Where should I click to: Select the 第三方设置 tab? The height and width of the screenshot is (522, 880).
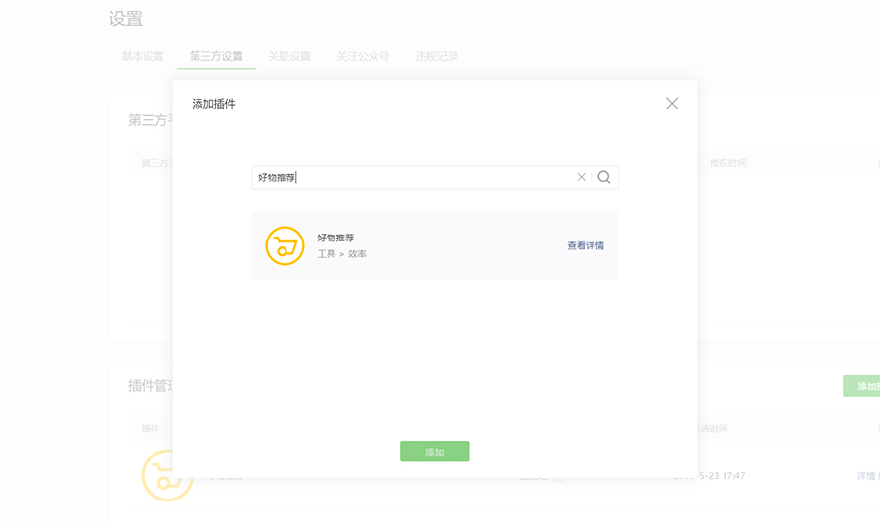(x=216, y=56)
